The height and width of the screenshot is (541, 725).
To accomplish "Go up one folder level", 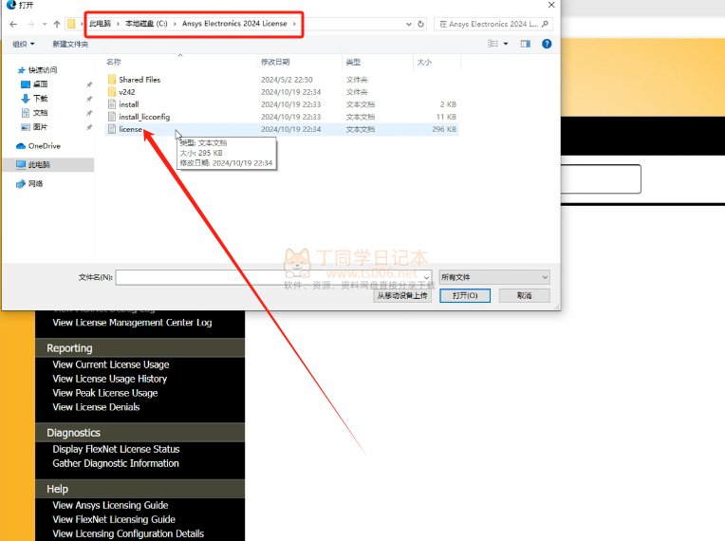I will click(x=57, y=24).
